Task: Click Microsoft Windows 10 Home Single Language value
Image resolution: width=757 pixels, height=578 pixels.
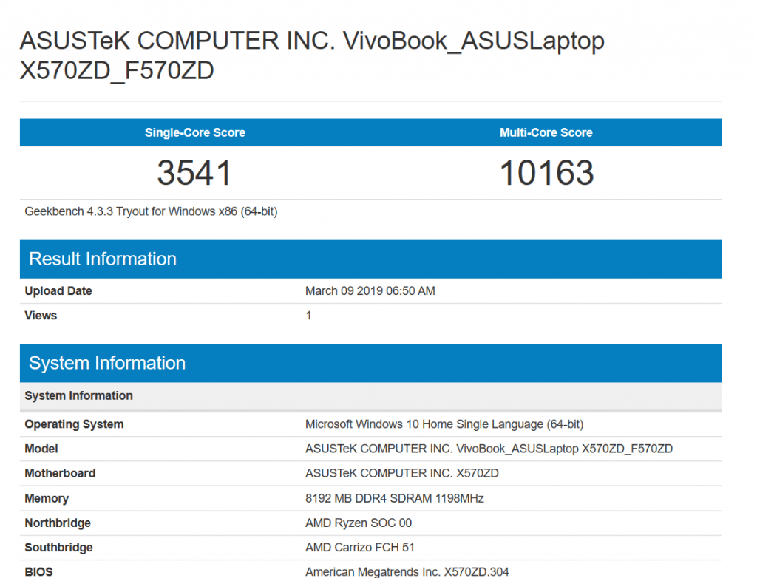Action: tap(444, 424)
